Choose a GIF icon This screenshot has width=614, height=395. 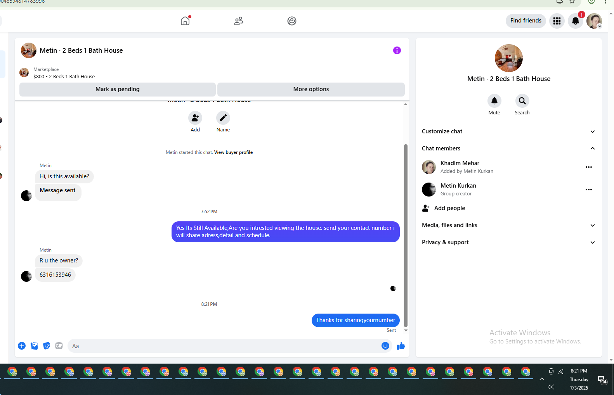point(59,346)
